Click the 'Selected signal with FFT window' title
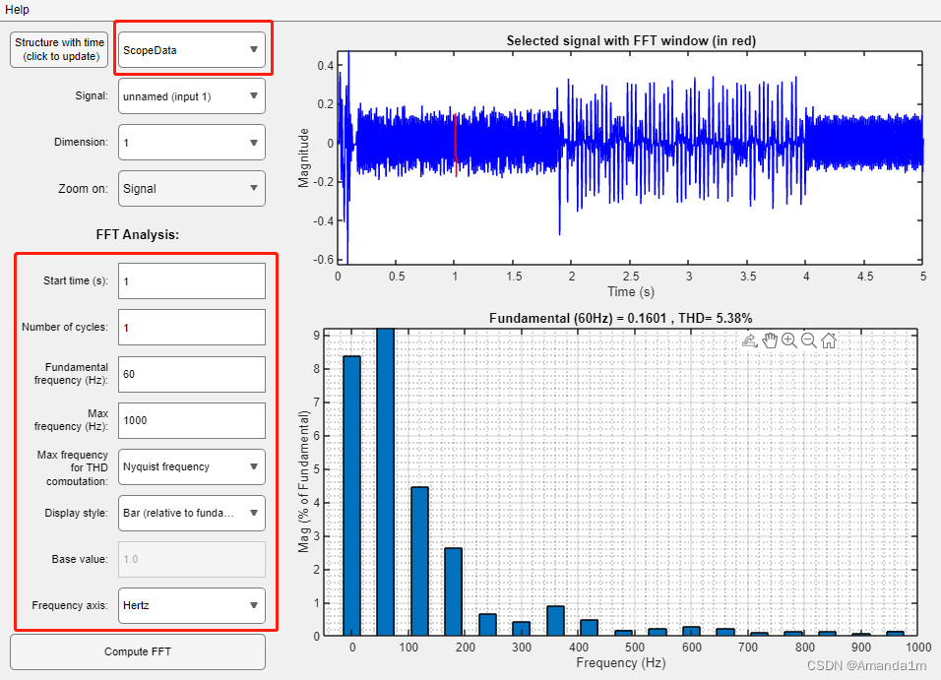The image size is (941, 680). 631,40
